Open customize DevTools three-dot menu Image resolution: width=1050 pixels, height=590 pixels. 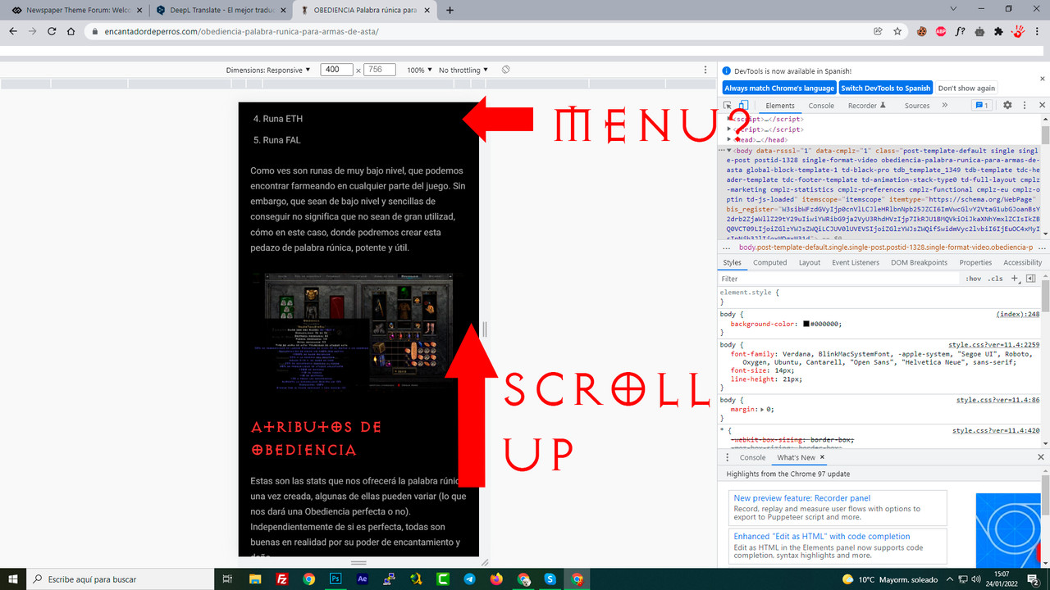tap(1025, 105)
